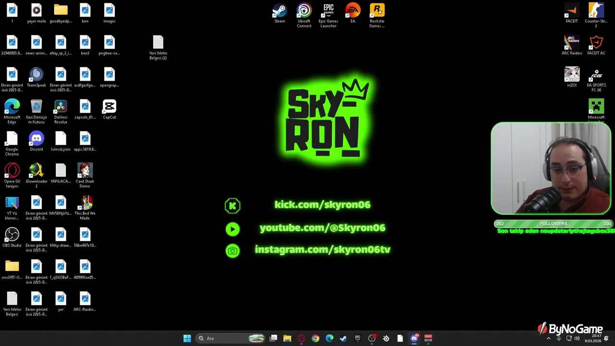
Task: Select the image file named yer
Action: pos(61,302)
